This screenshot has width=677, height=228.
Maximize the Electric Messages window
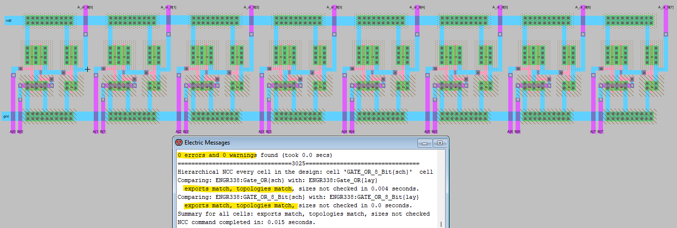(x=439, y=143)
